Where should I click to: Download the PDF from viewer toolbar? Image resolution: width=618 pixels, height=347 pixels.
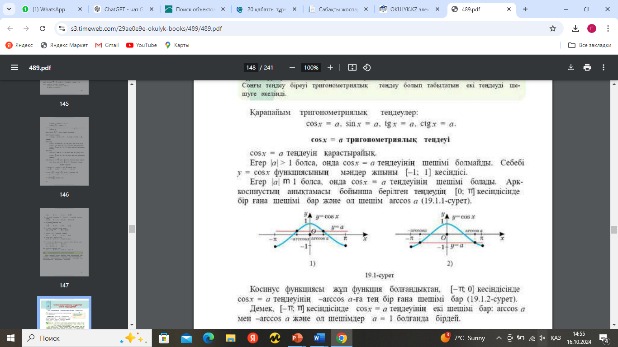pos(571,67)
